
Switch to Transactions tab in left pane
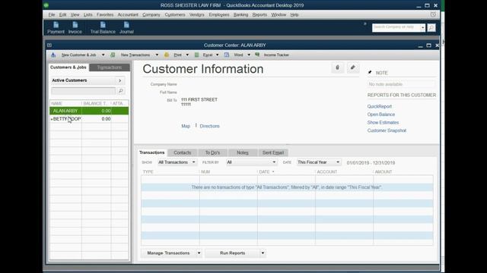[110, 67]
